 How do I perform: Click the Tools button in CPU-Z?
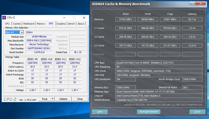pos(44,99)
